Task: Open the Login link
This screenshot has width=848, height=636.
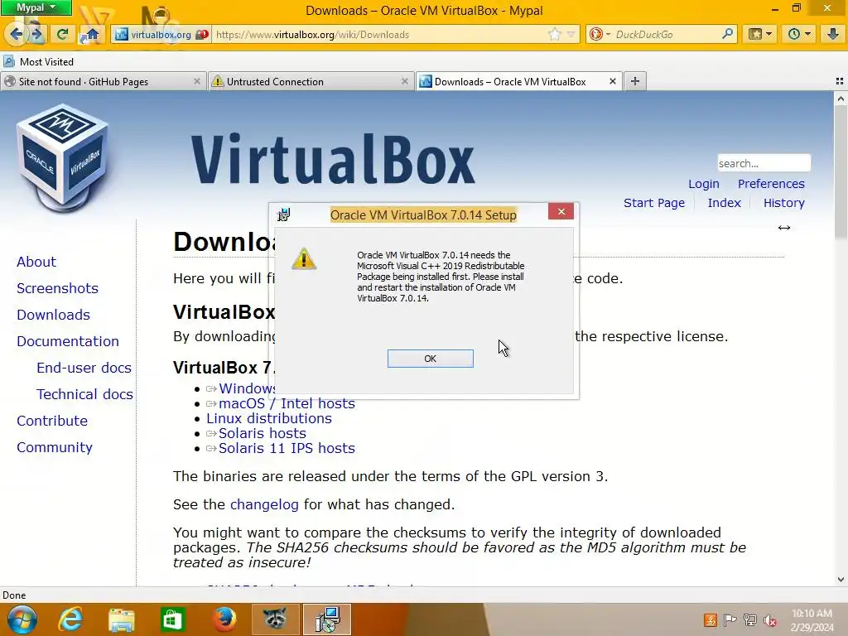Action: pos(704,184)
